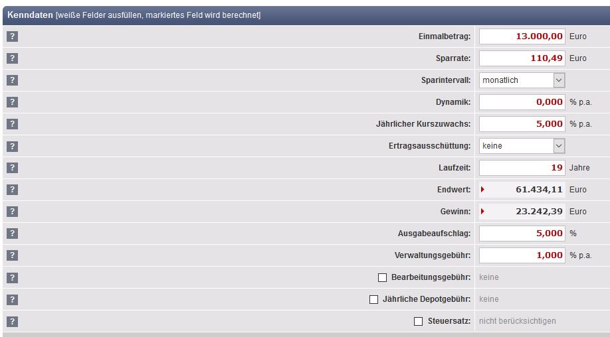Click the question mark beside Sparintervall
Image resolution: width=610 pixels, height=337 pixels.
click(x=12, y=80)
